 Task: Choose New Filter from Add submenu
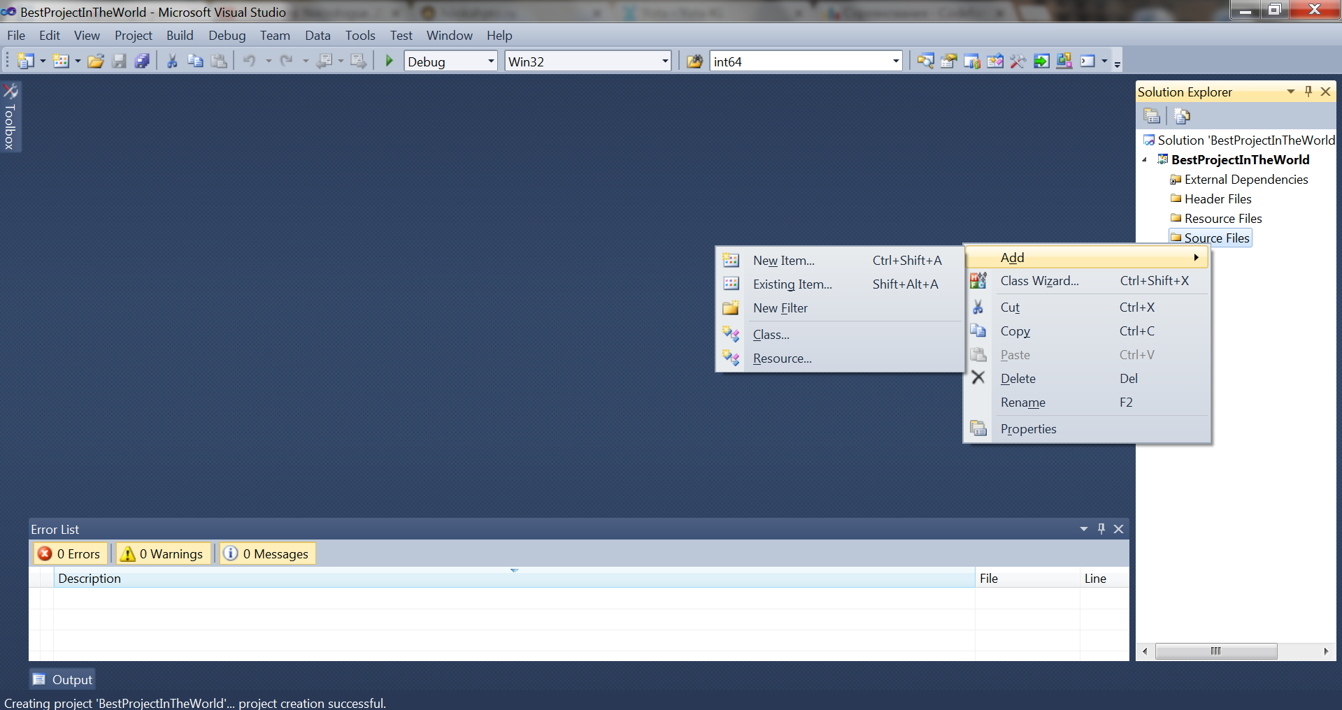click(840, 308)
